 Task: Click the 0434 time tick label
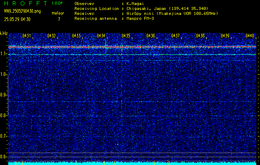(101, 35)
